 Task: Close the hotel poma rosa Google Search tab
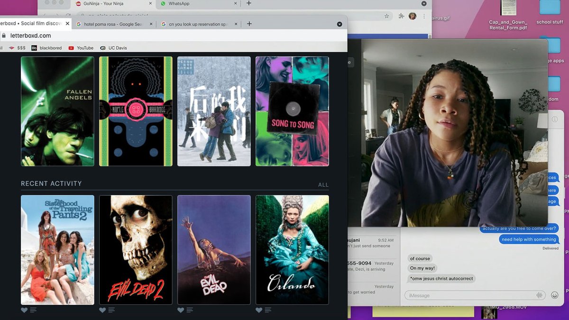point(151,24)
